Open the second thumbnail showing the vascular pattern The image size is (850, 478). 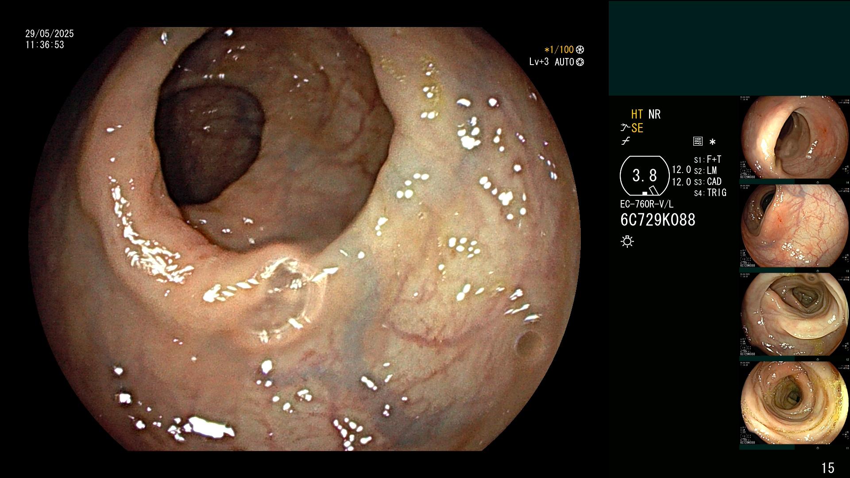(x=795, y=226)
